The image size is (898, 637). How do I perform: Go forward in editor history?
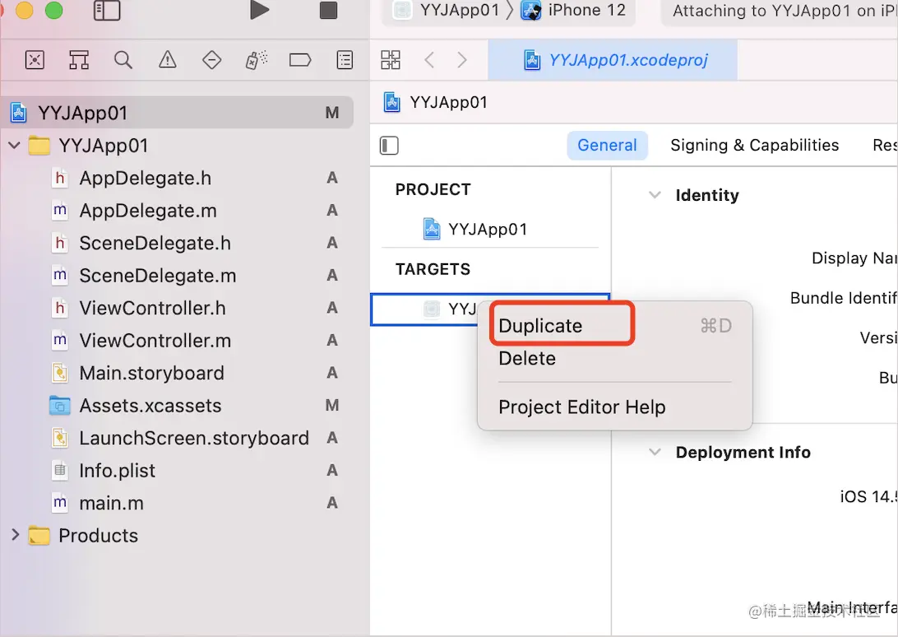(462, 59)
